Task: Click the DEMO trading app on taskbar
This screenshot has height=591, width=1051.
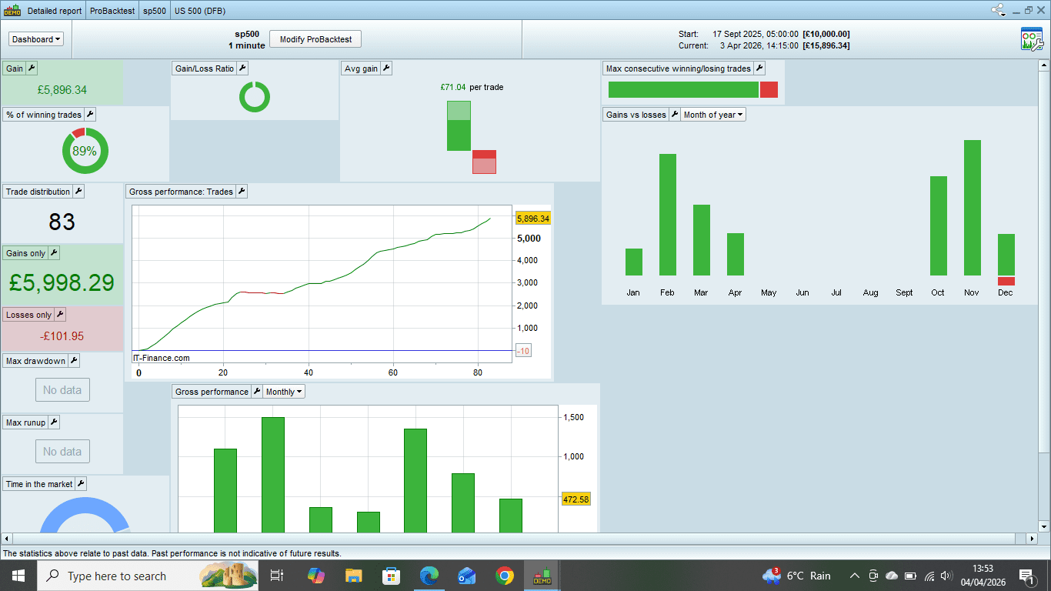Action: click(542, 576)
